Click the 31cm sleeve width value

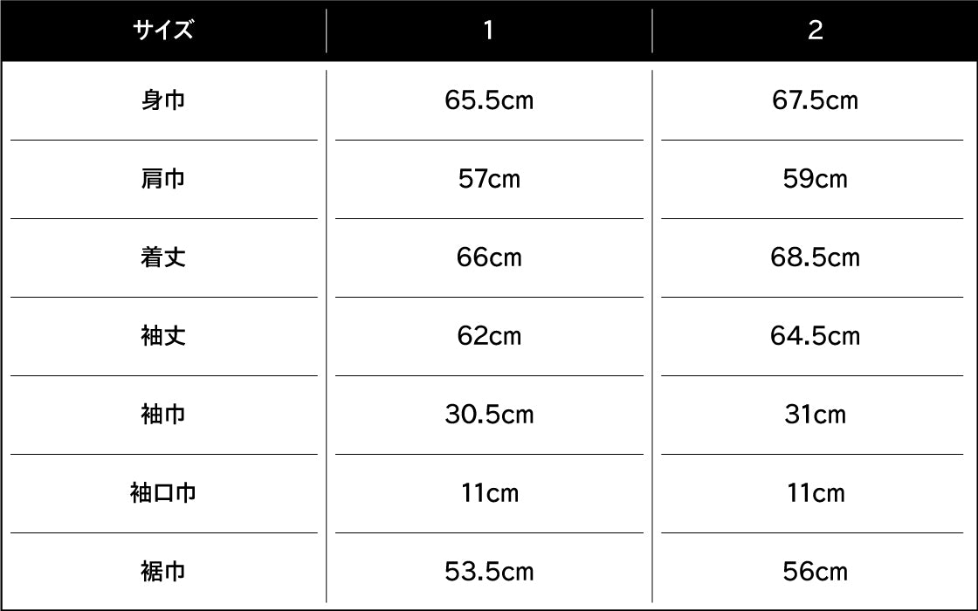click(x=815, y=415)
